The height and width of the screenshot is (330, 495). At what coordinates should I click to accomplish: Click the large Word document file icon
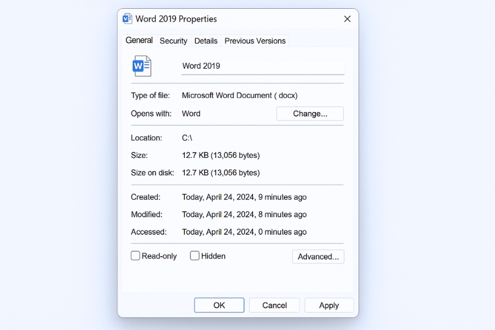pos(141,66)
